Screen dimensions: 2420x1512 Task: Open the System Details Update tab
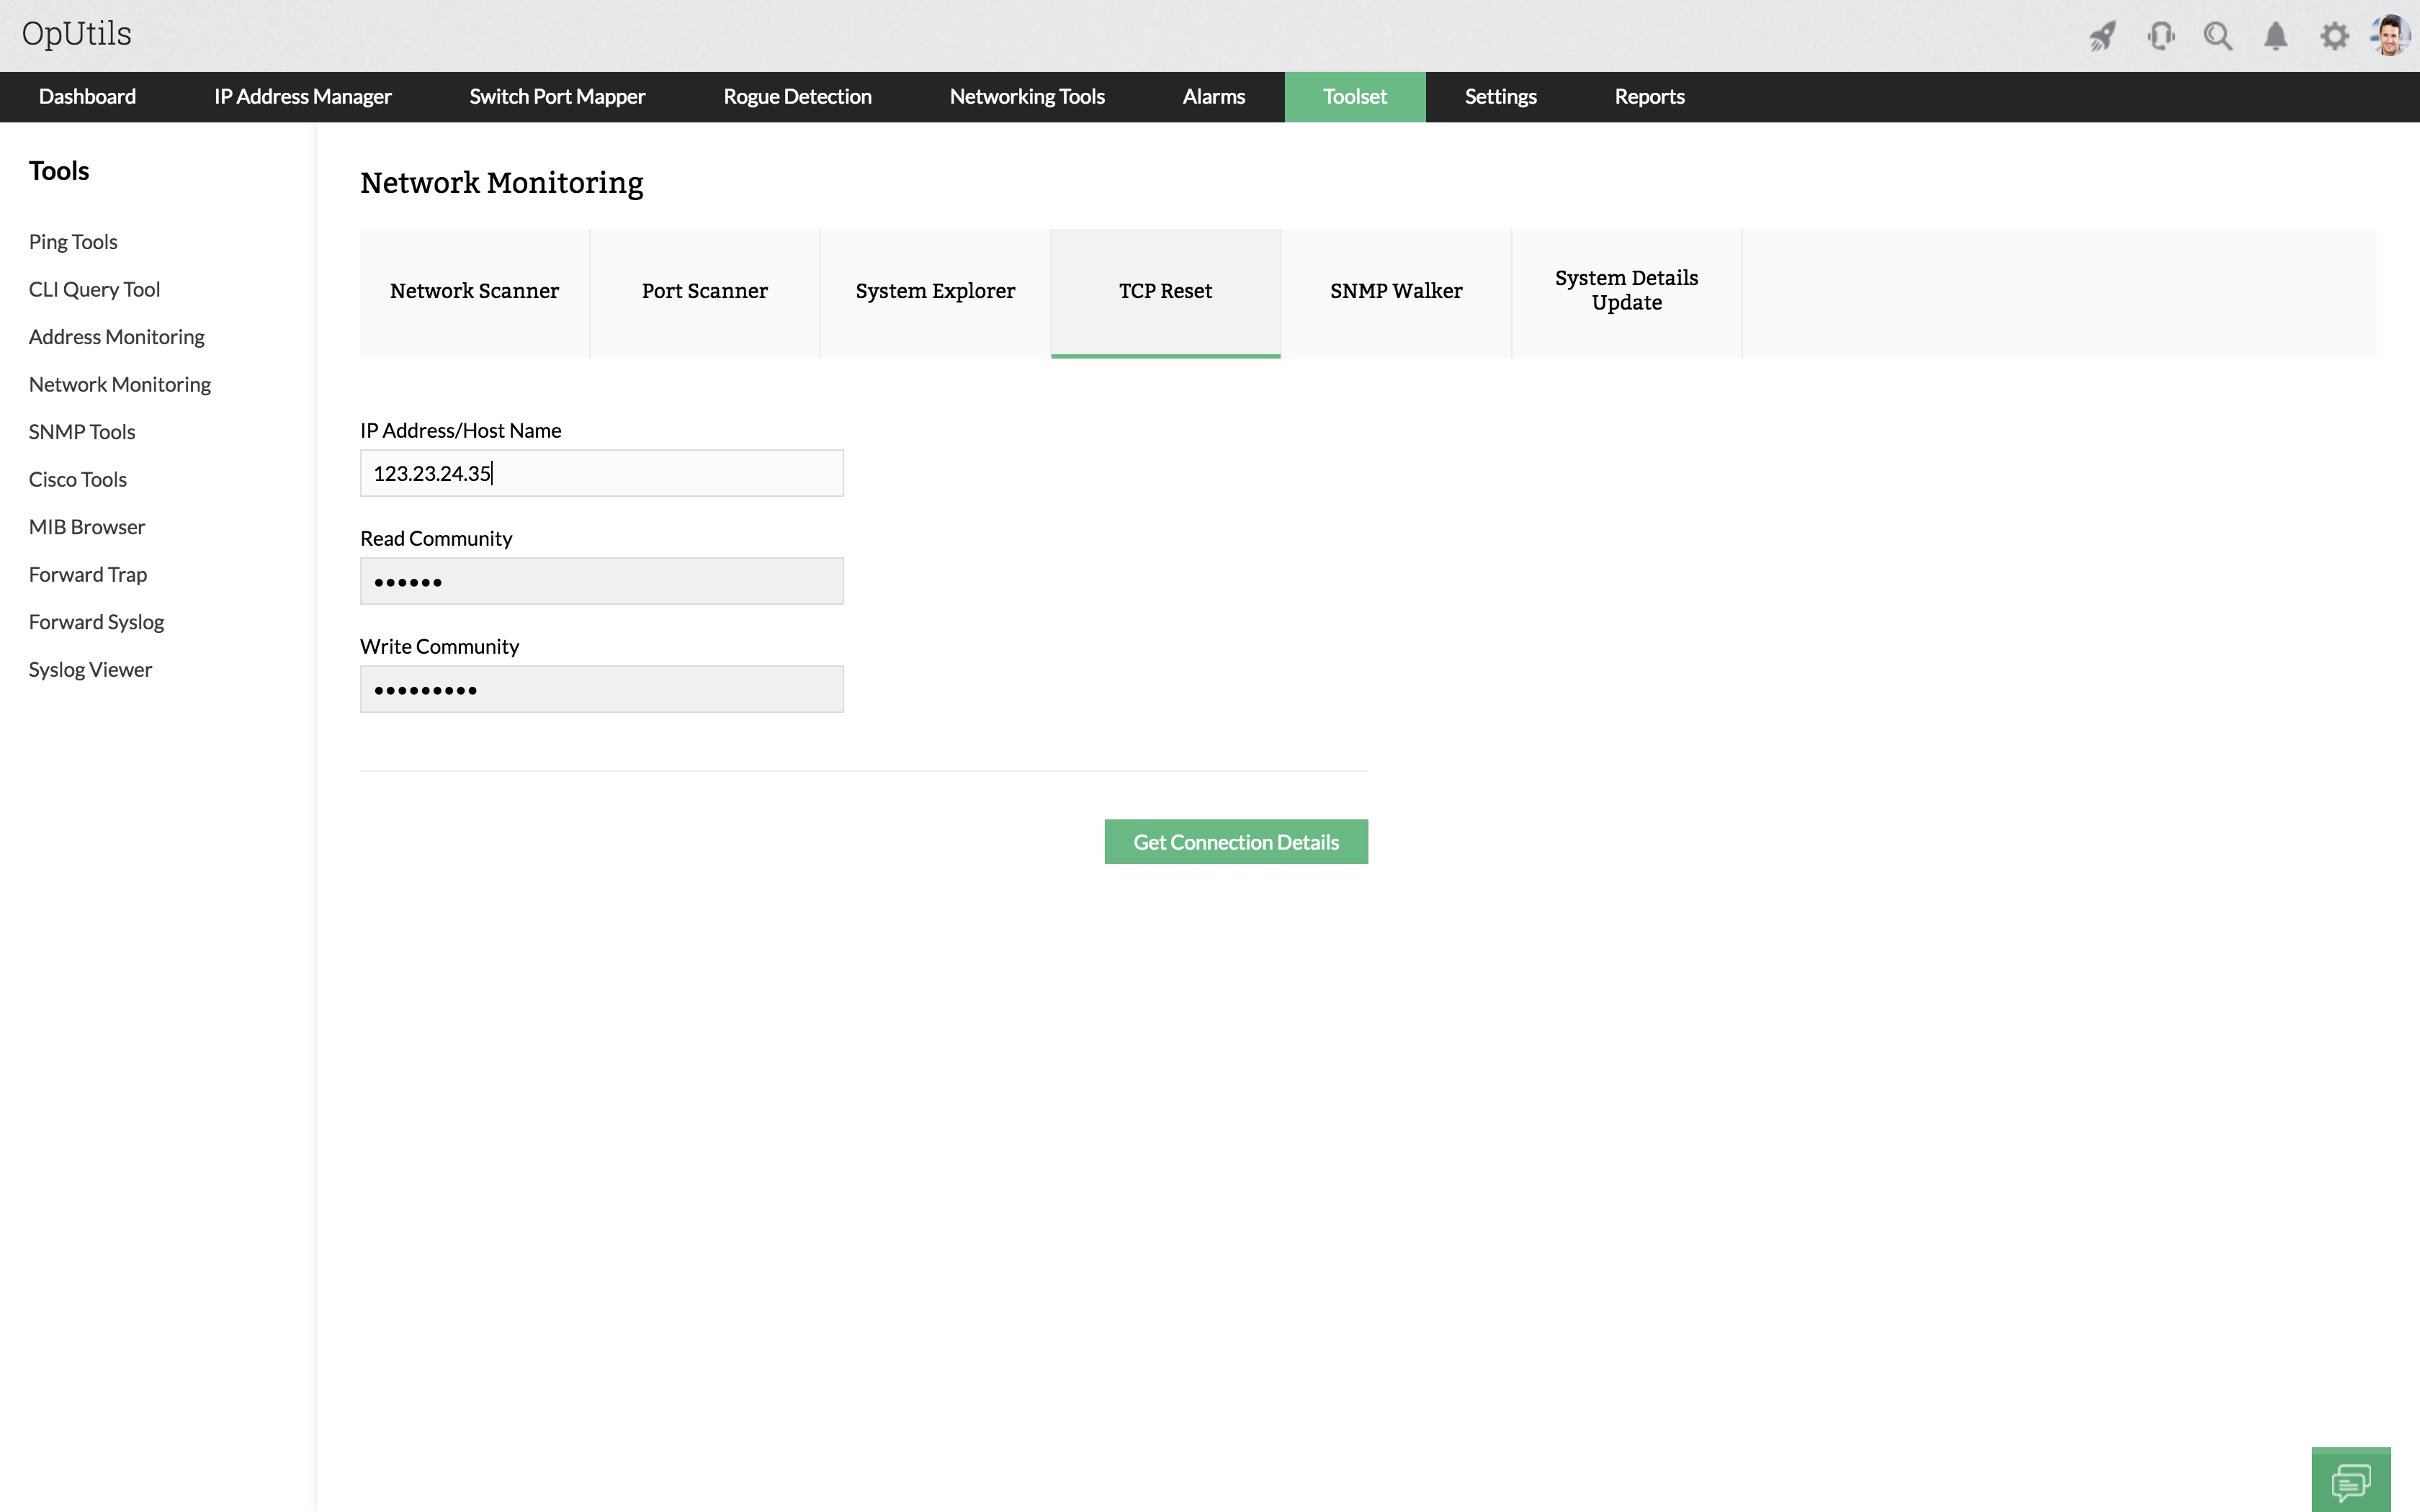[x=1626, y=291]
